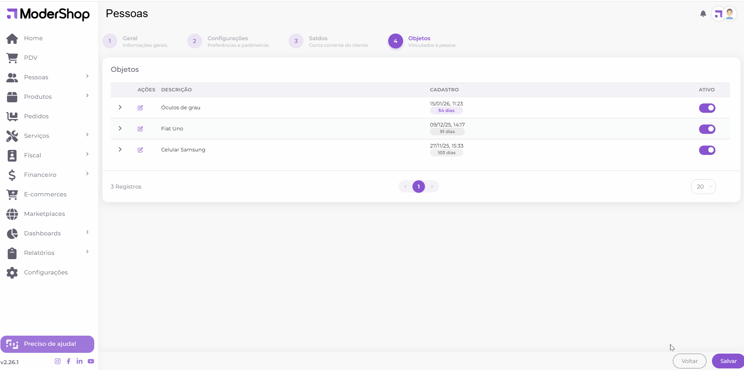
Task: Open the LinkedIn footer icon
Action: pyautogui.click(x=79, y=361)
